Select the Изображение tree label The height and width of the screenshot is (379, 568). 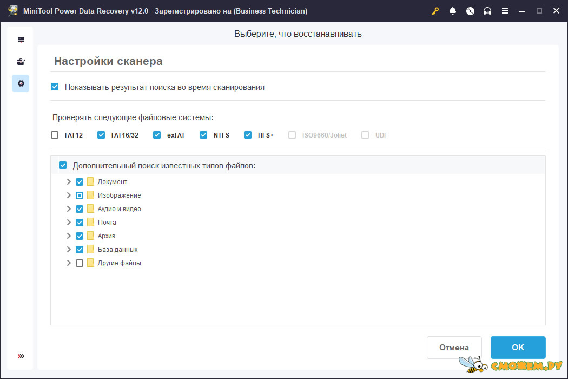point(119,195)
